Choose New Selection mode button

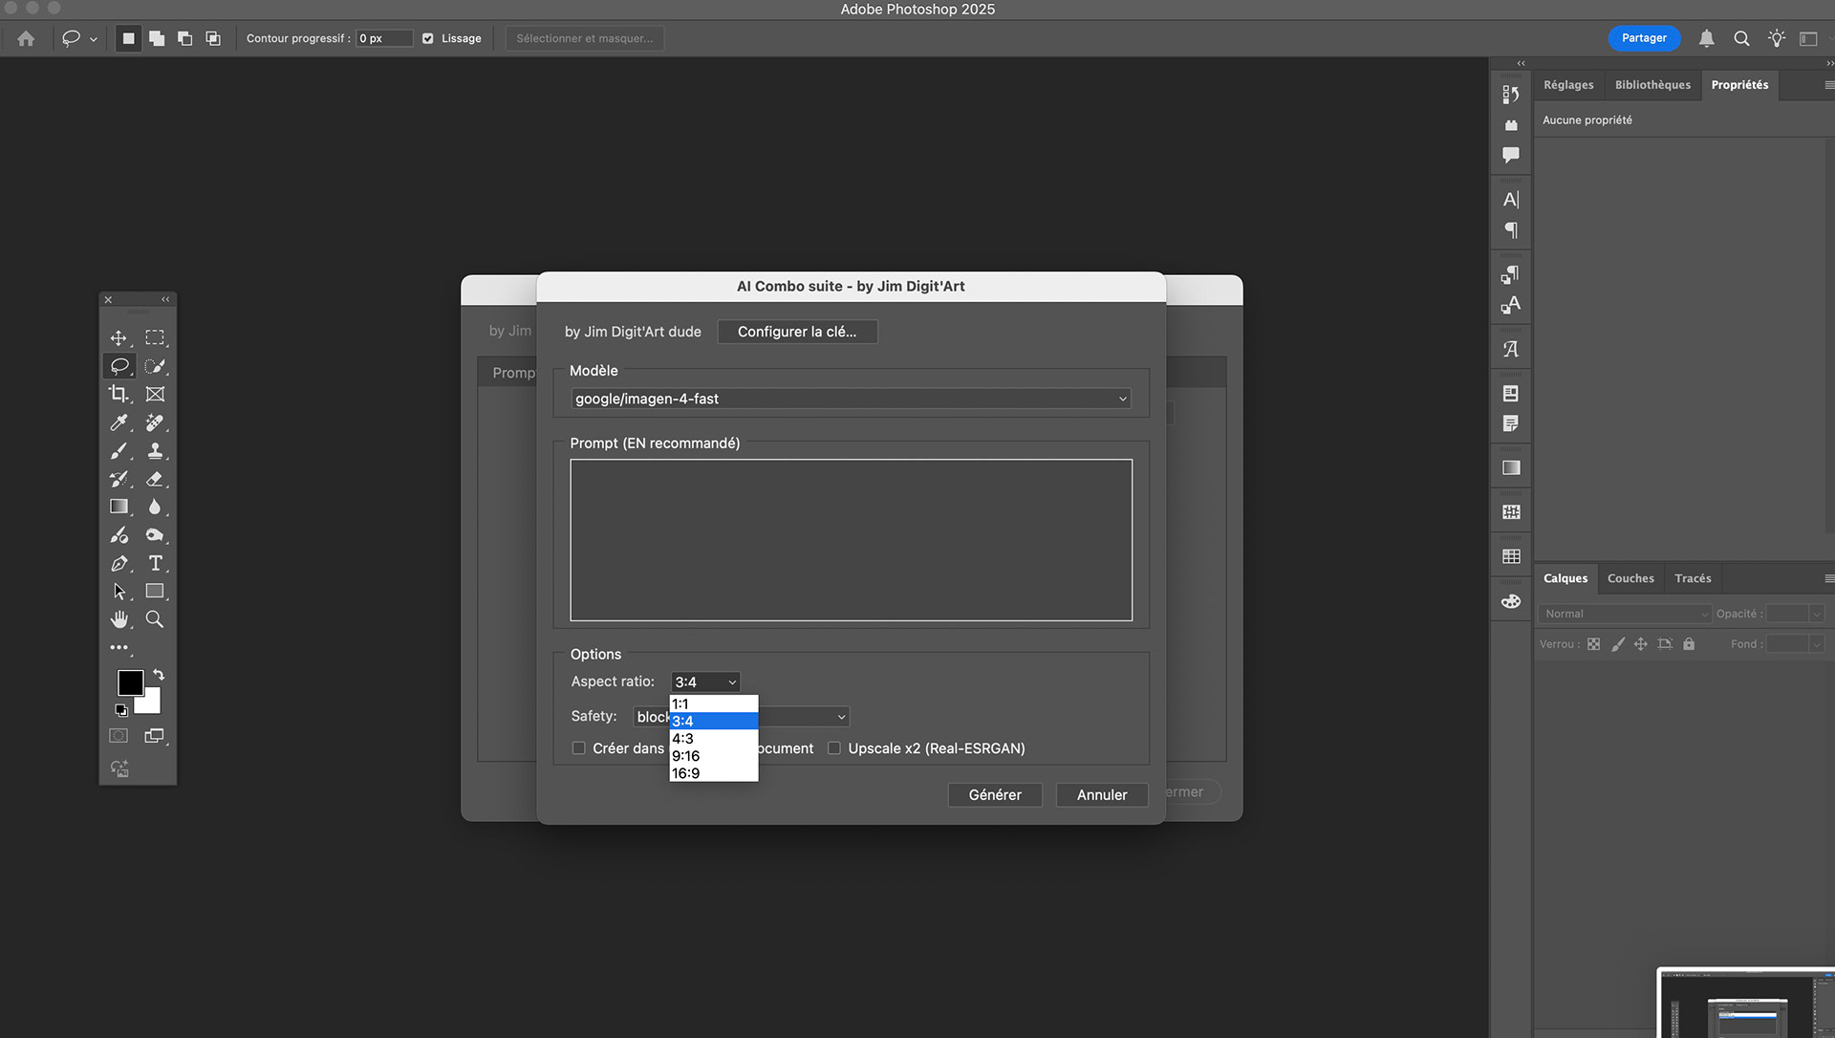click(x=128, y=38)
